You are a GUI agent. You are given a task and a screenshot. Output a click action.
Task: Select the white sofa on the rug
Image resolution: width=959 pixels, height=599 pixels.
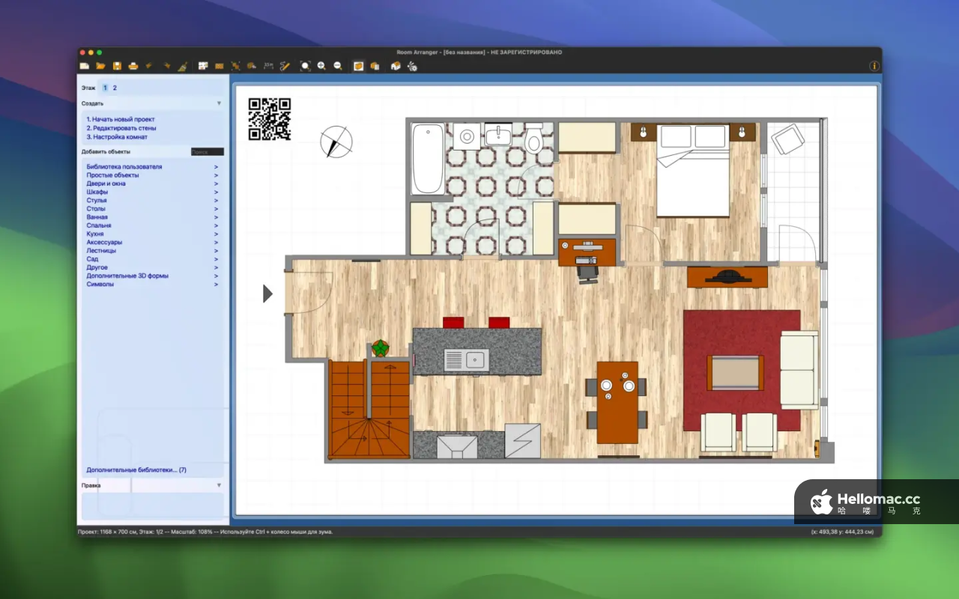(x=799, y=370)
